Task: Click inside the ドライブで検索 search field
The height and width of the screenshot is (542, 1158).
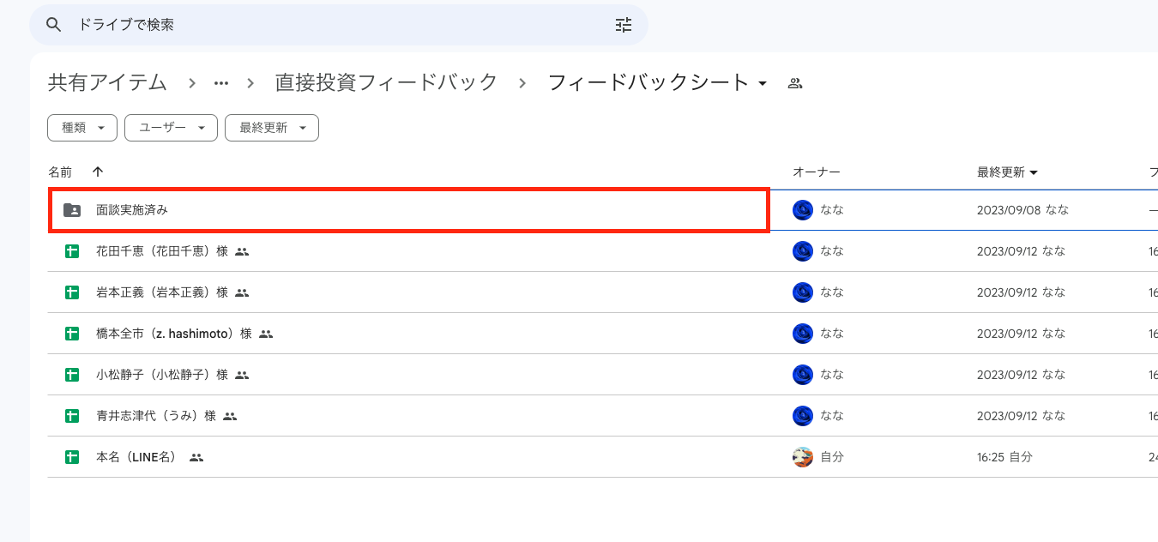Action: coord(257,25)
